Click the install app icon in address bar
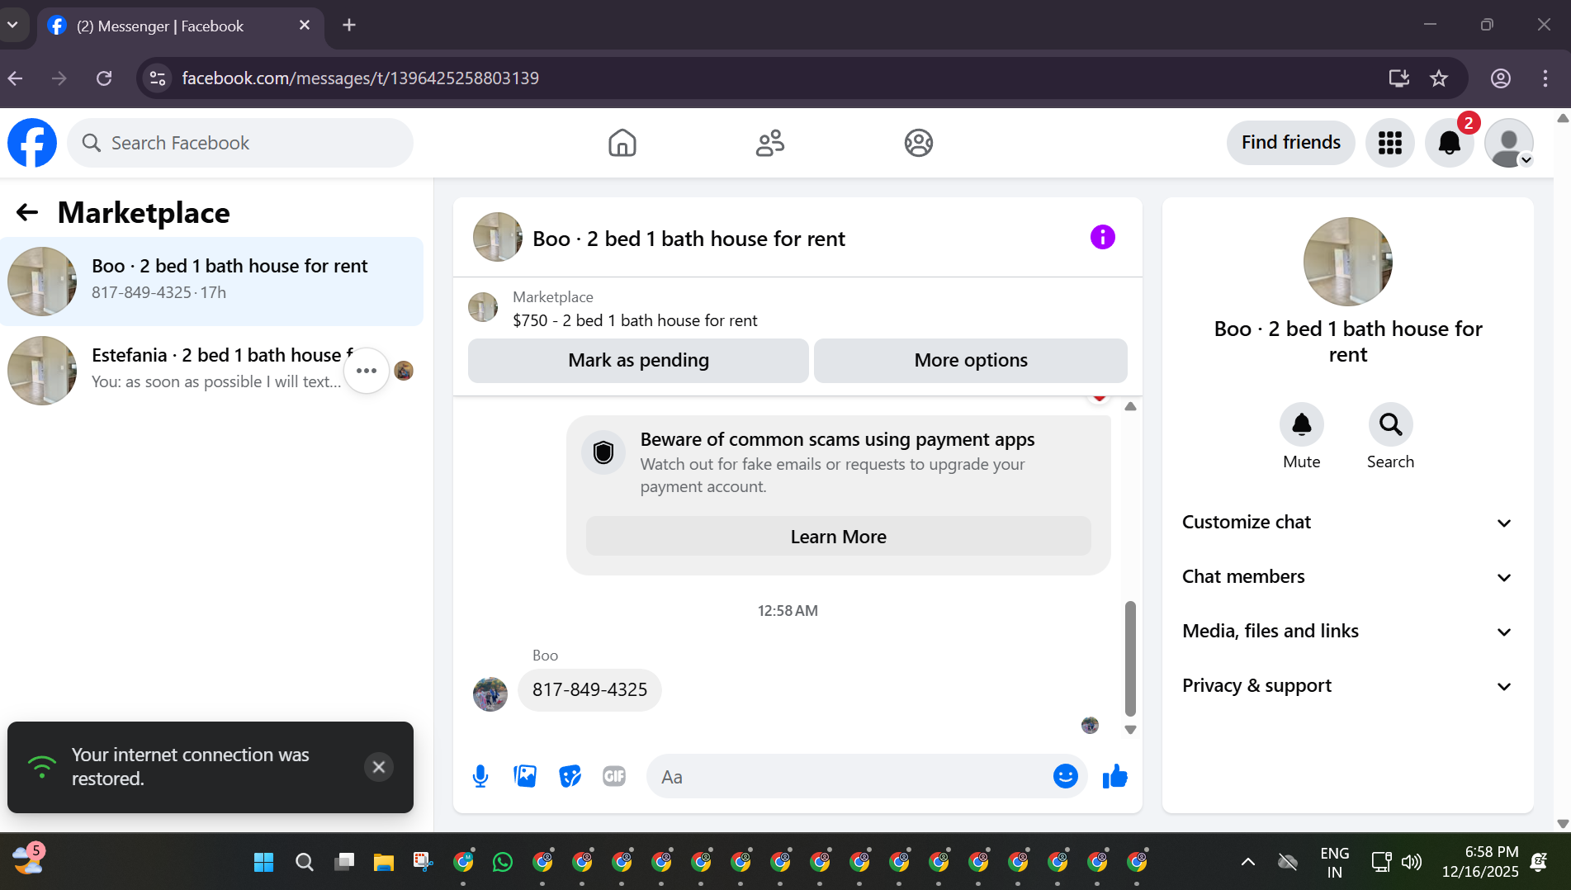This screenshot has width=1571, height=890. coord(1398,78)
